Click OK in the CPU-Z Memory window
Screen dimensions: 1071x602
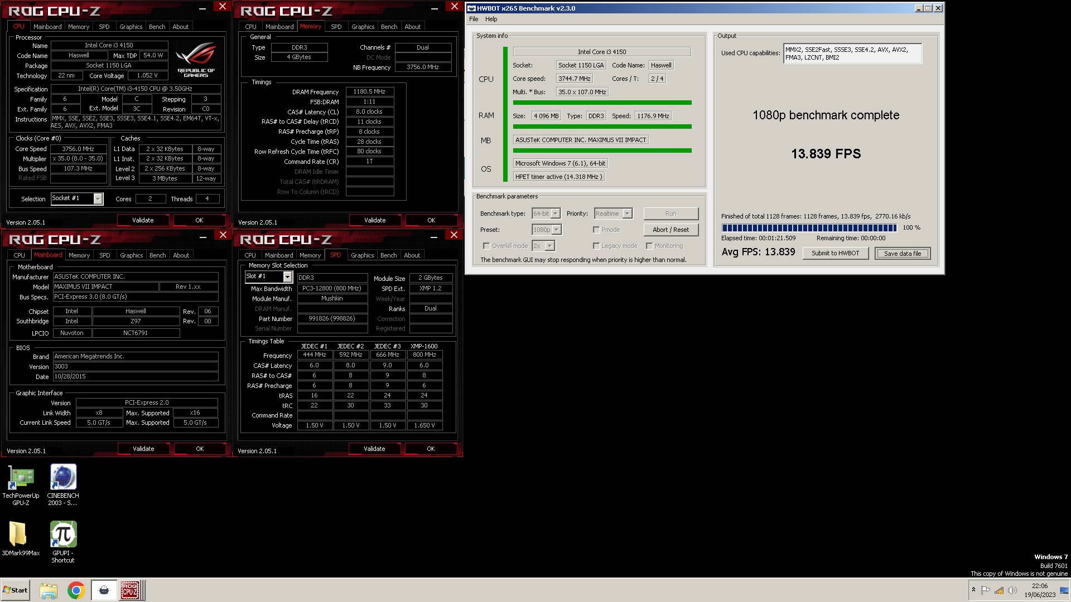[x=431, y=220]
